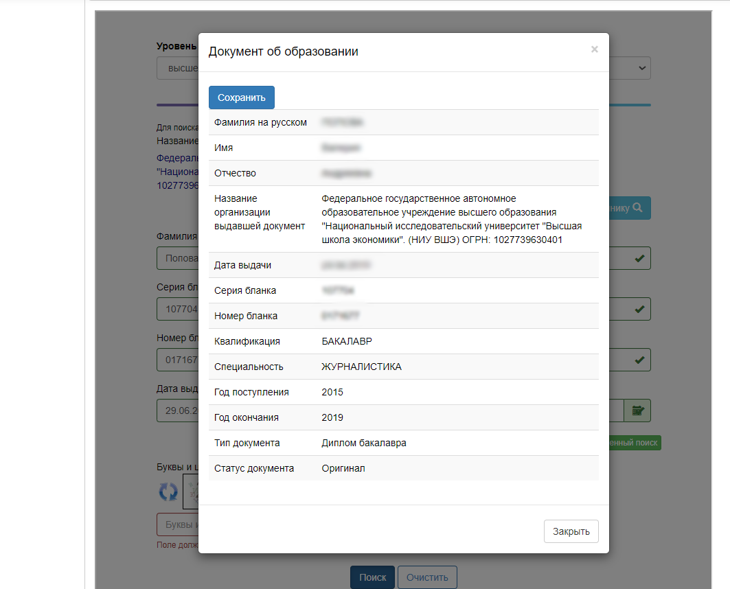Click the series input starting with 107704
This screenshot has height=589, width=730.
pyautogui.click(x=178, y=309)
